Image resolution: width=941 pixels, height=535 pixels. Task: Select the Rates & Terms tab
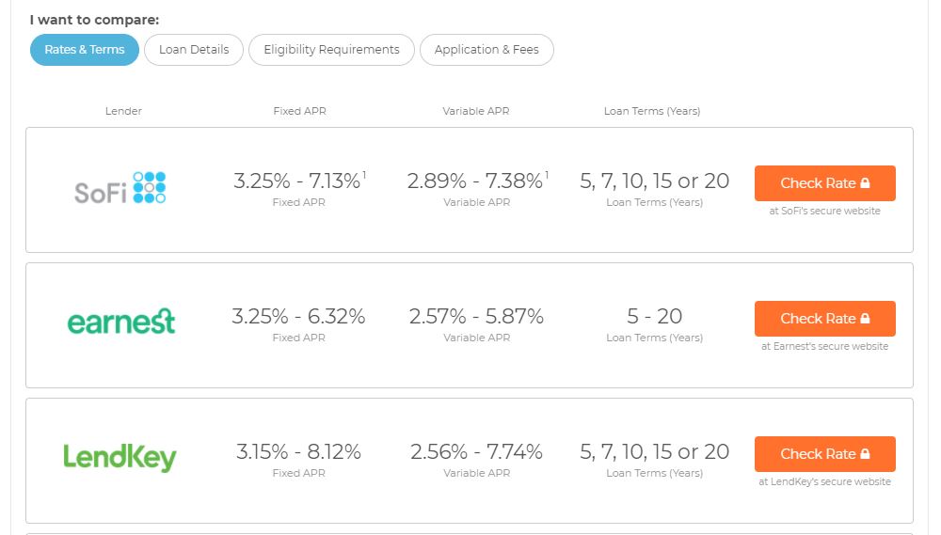(85, 50)
